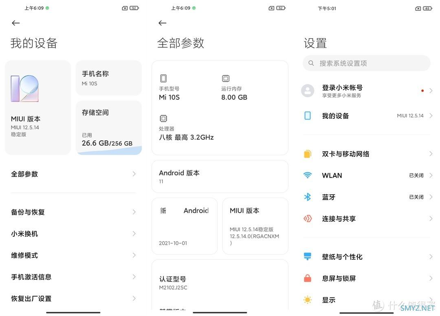Tap the 处理器 CPU icon
The image size is (440, 316).
pyautogui.click(x=163, y=118)
